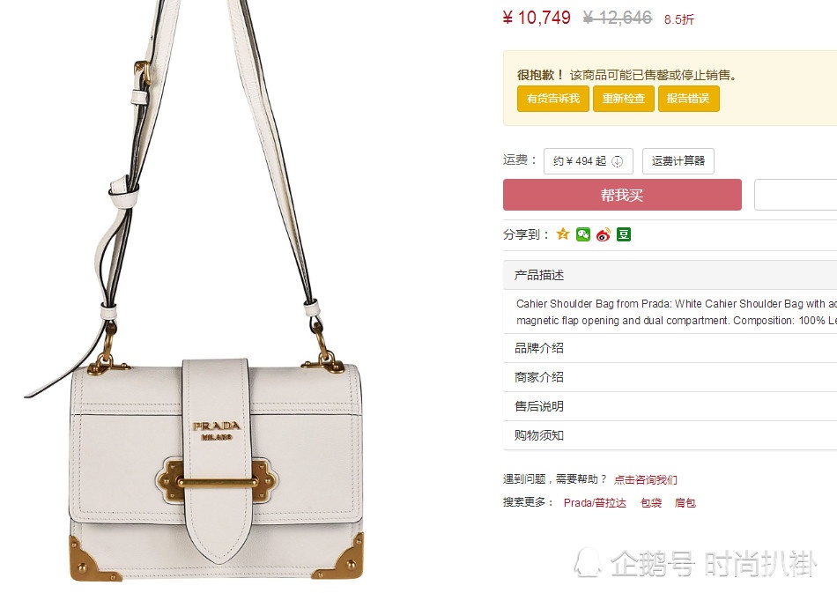Screen dimensions: 837x593
Task: Click the 报告错误 button
Action: (x=689, y=99)
